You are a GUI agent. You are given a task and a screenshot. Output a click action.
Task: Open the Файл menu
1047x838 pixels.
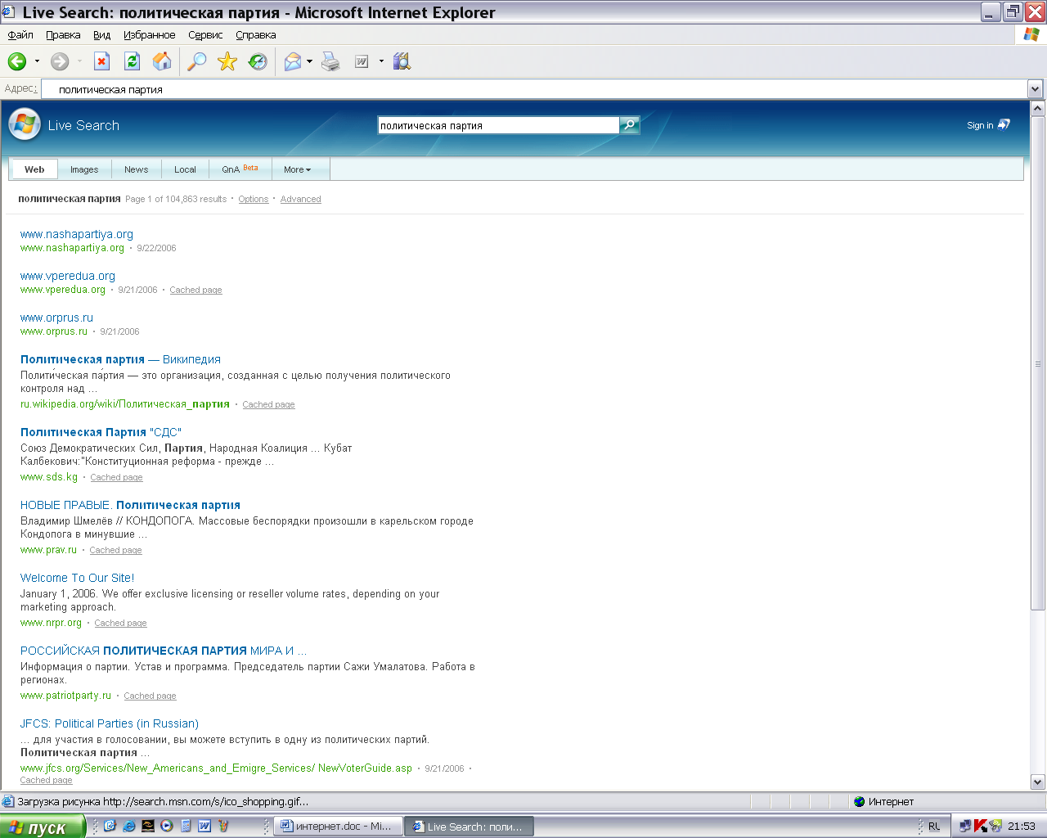point(20,34)
